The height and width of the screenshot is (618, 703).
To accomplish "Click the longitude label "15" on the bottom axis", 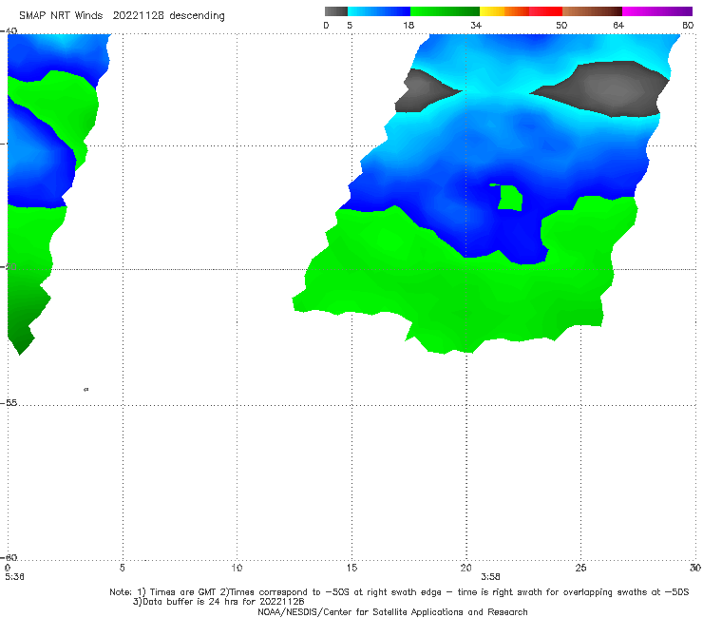I will coord(351,568).
